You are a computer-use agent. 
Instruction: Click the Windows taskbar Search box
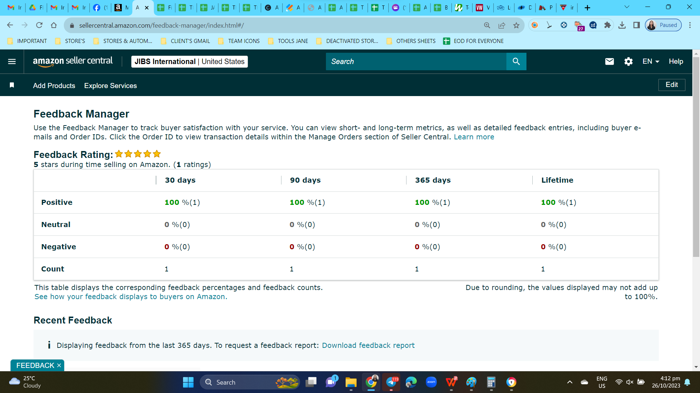[250, 382]
